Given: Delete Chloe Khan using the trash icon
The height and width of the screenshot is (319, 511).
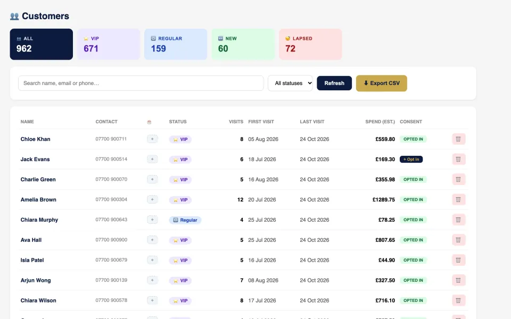Looking at the screenshot, I should click(x=458, y=139).
